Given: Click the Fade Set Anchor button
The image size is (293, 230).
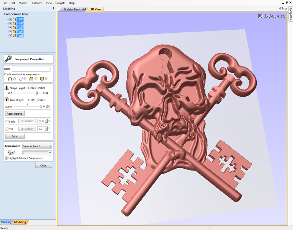Looking at the screenshot, I should coord(27,121).
